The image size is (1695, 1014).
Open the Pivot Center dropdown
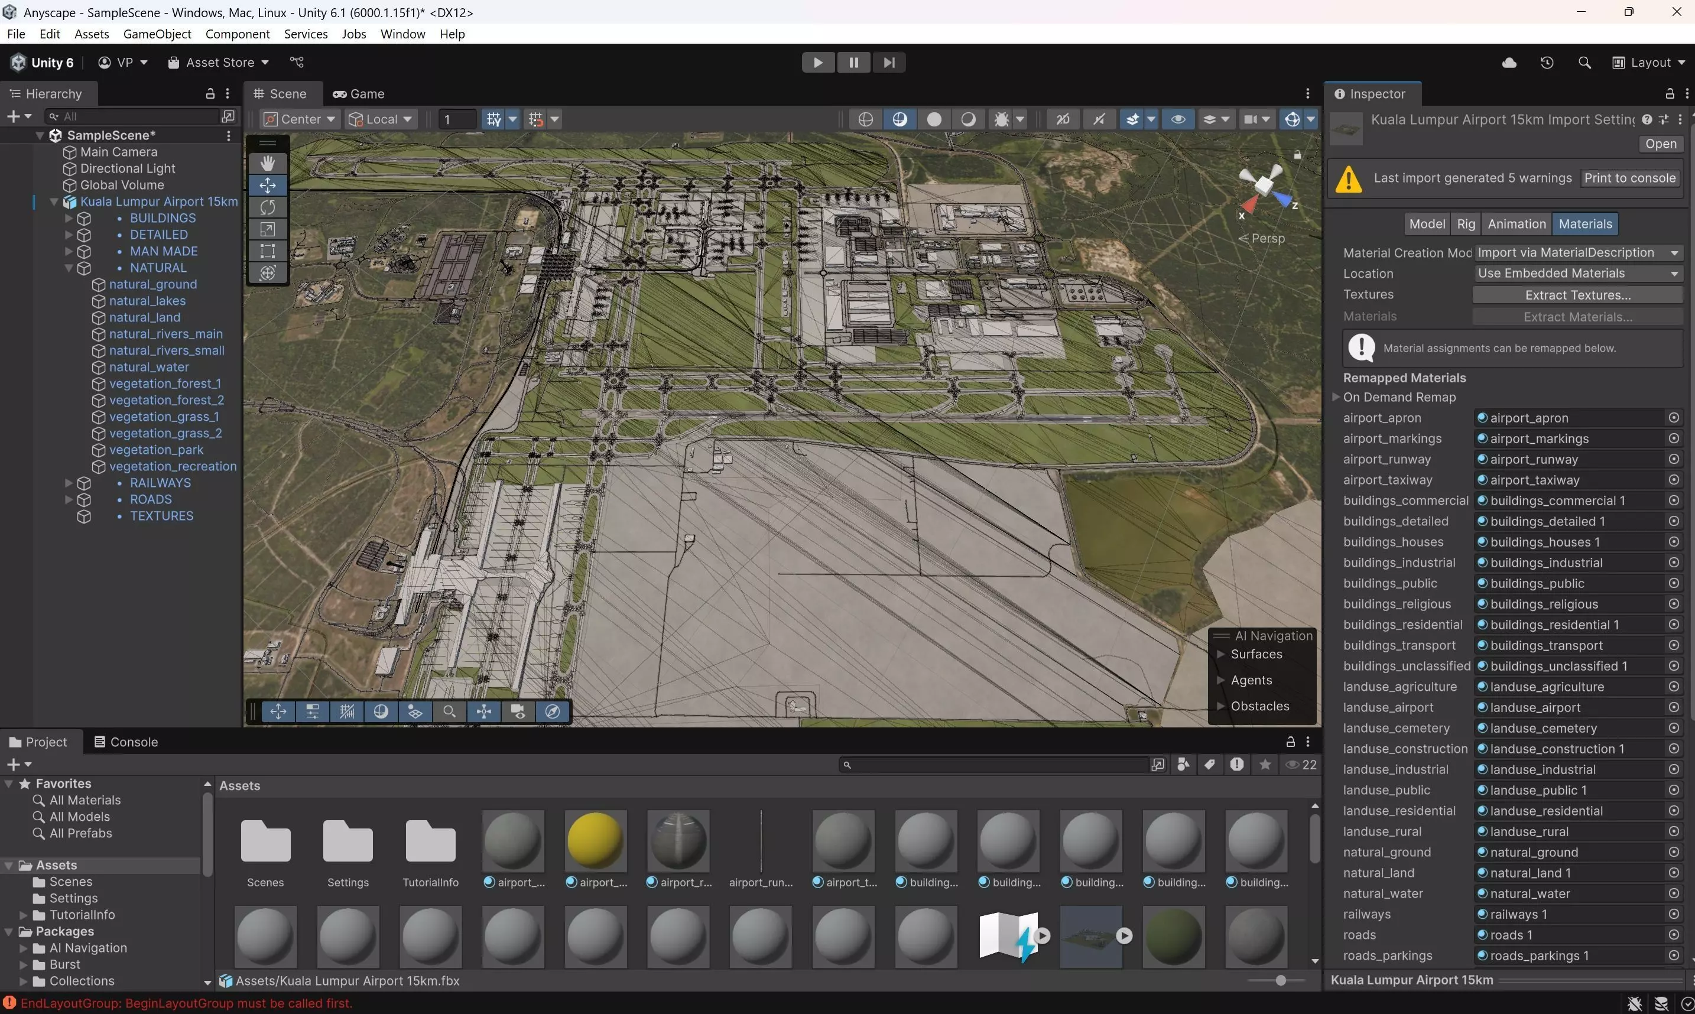pyautogui.click(x=299, y=119)
